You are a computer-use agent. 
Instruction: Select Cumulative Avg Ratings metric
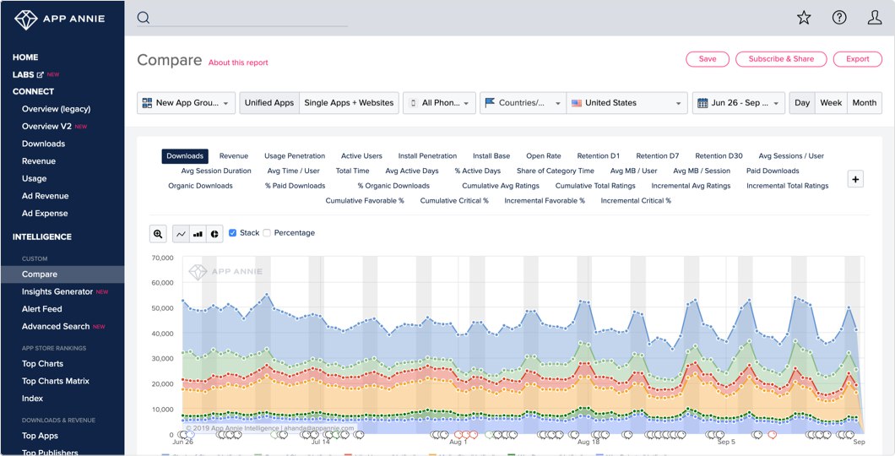coord(501,186)
